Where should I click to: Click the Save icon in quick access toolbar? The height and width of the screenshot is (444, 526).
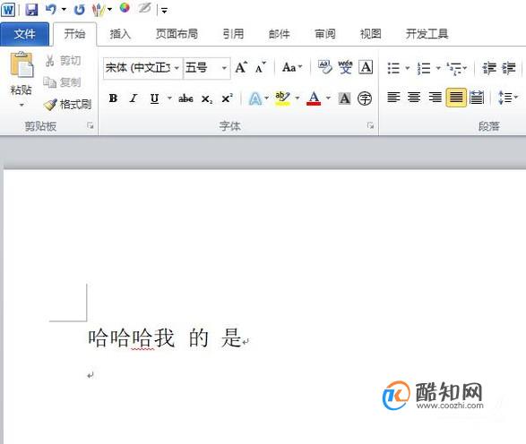(x=31, y=9)
